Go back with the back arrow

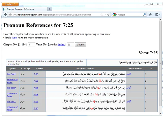point(6,15)
